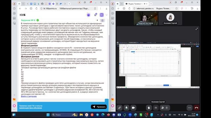Image resolution: width=211 pixels, height=118 pixels.
Task: Click the Задание № 6 heading
Action: pyautogui.click(x=28, y=20)
